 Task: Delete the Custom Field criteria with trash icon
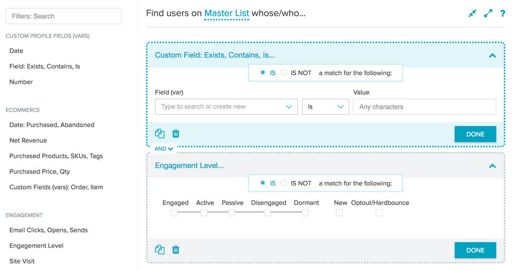coord(176,134)
